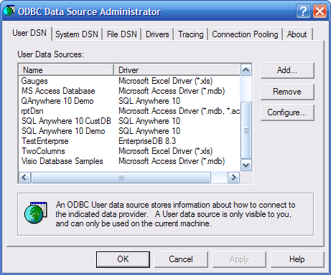The image size is (331, 275).
Task: Close the ODBC Data Source Administrator window
Action: pos(320,11)
